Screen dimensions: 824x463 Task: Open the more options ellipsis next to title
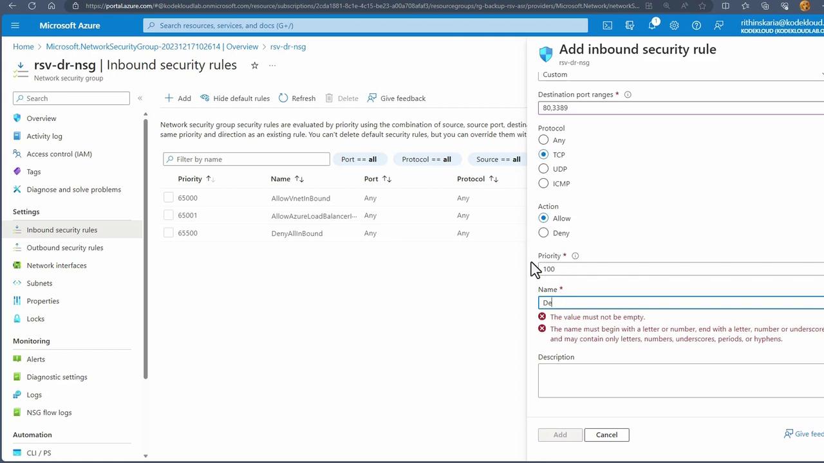pyautogui.click(x=272, y=66)
